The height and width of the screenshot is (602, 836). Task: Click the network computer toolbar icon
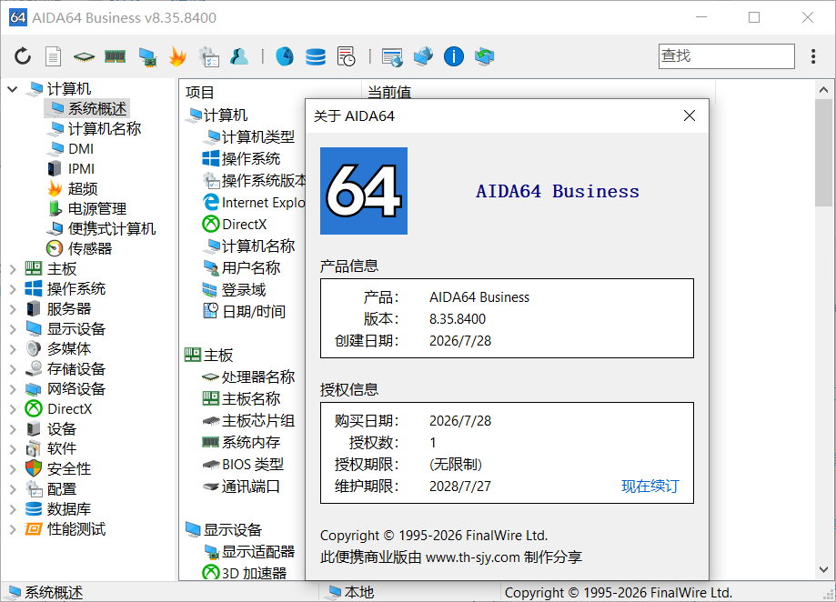[x=147, y=56]
